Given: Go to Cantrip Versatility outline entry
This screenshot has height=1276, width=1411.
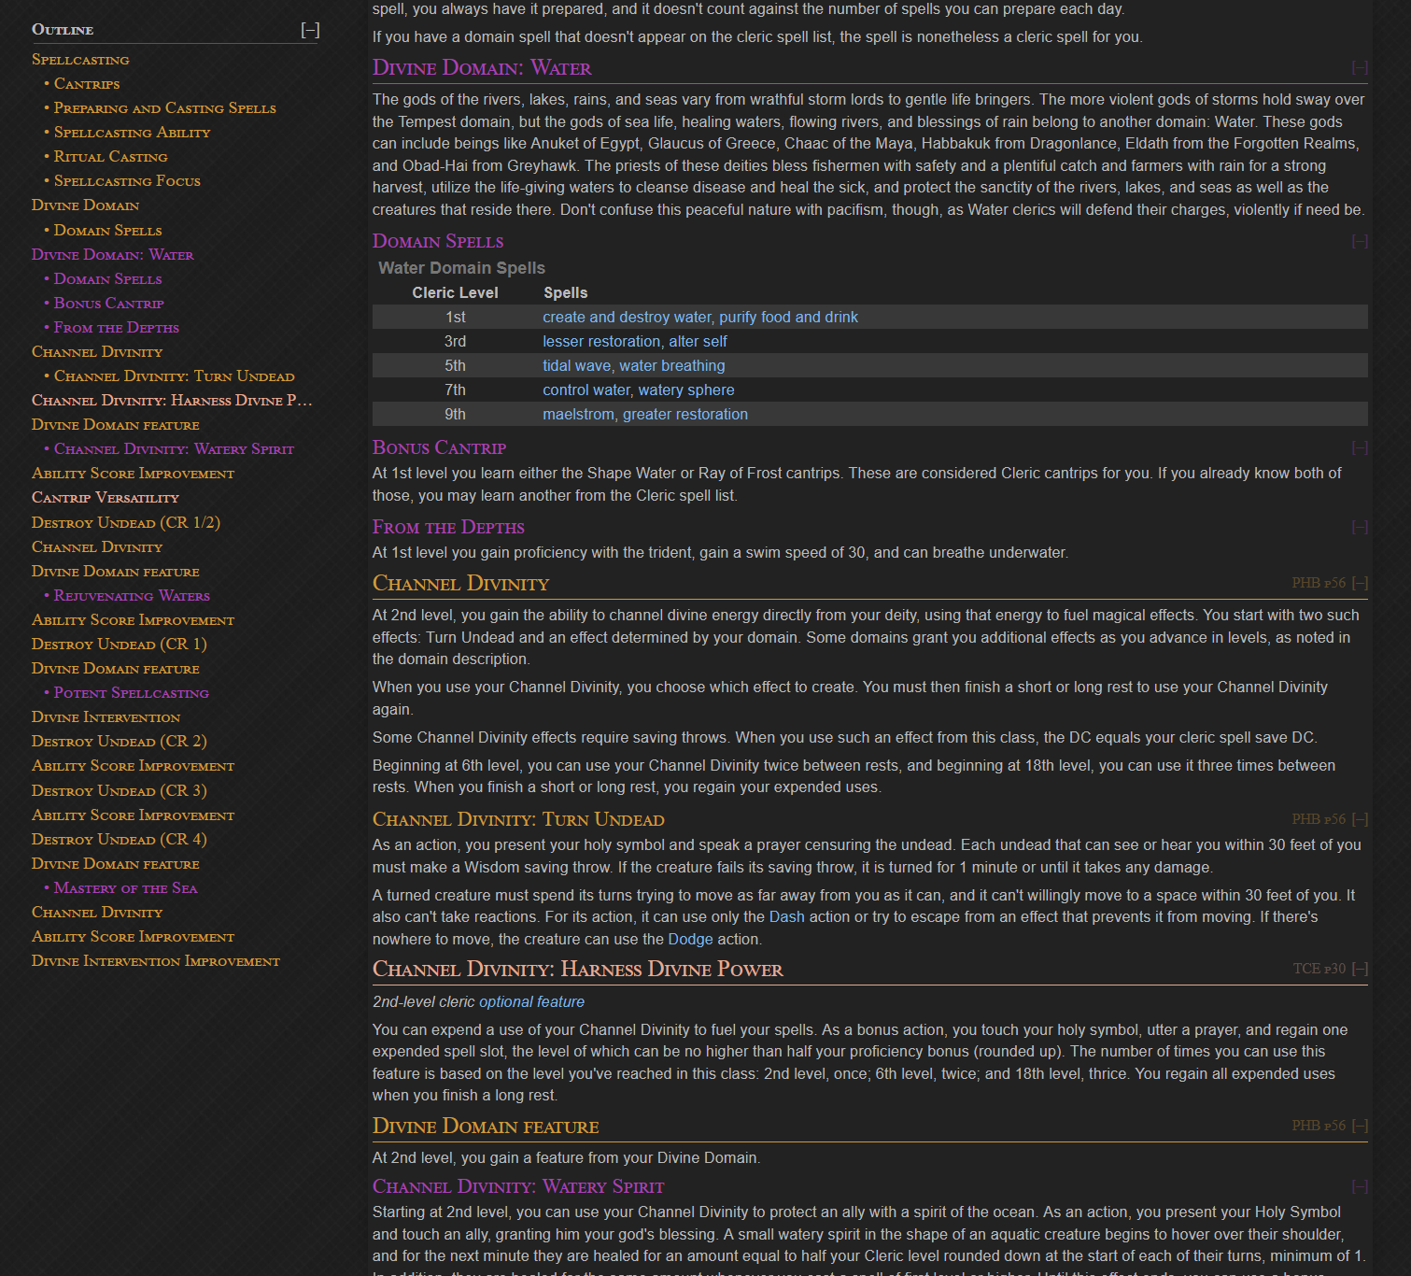Looking at the screenshot, I should [x=105, y=497].
